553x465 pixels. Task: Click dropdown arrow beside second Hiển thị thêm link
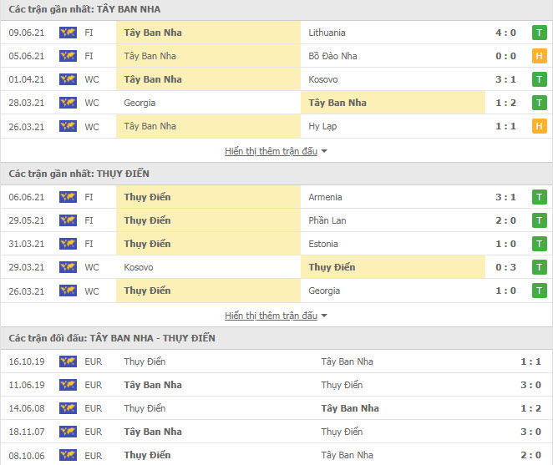tap(324, 316)
